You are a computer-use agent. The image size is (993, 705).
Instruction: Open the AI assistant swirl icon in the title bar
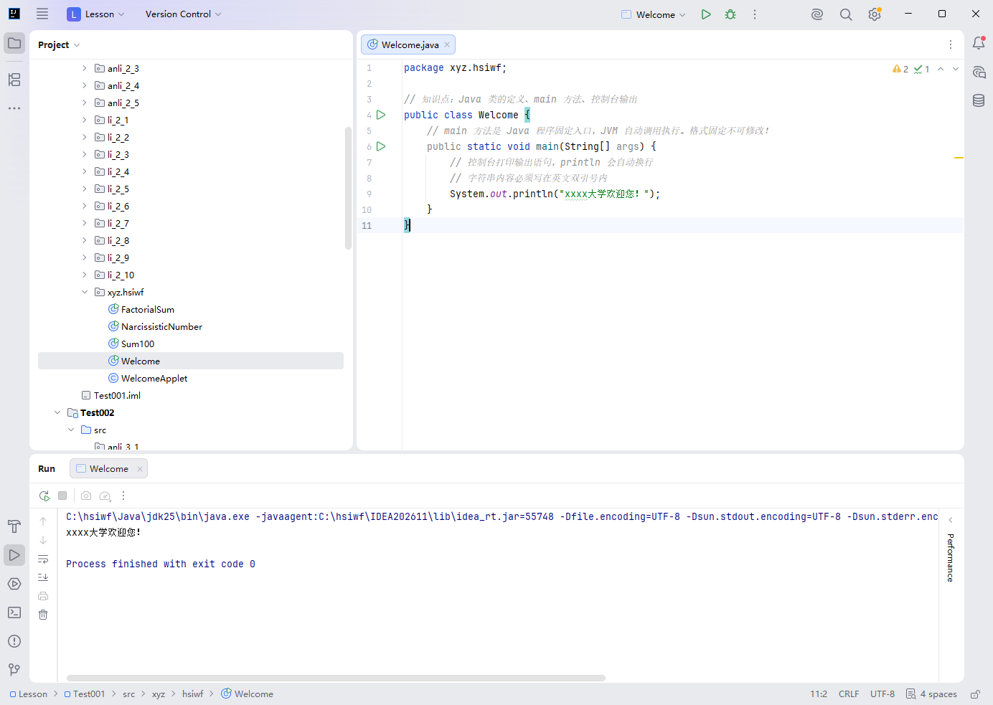click(817, 14)
